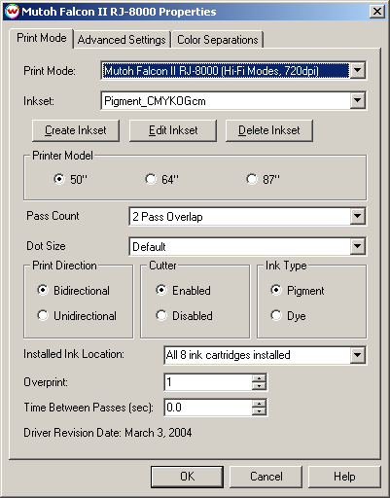
Task: Select the 87" printer model
Action: tap(252, 179)
